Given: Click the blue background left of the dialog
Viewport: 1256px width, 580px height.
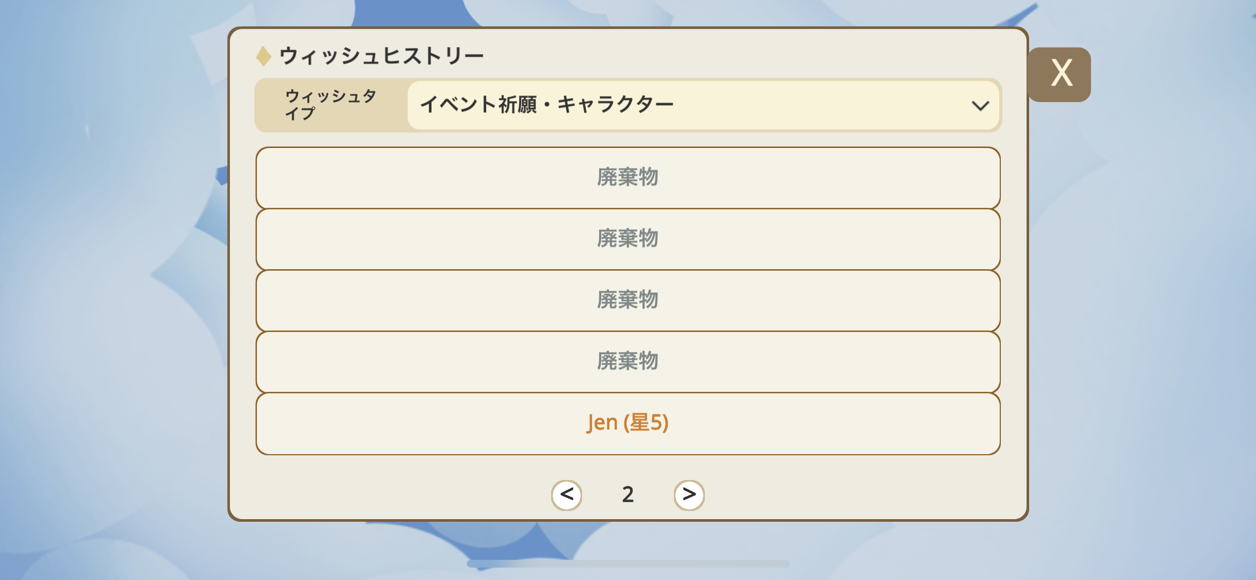Looking at the screenshot, I should coord(113,289).
